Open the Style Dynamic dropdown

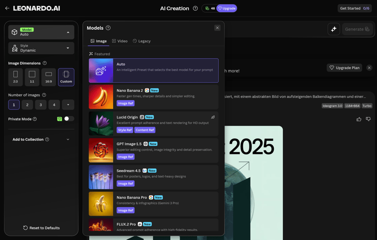point(41,48)
